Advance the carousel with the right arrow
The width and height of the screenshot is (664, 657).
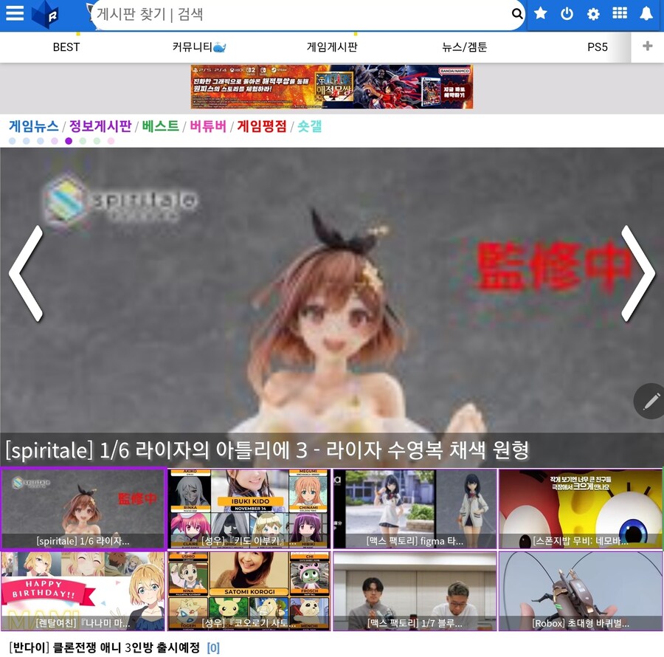(x=639, y=273)
